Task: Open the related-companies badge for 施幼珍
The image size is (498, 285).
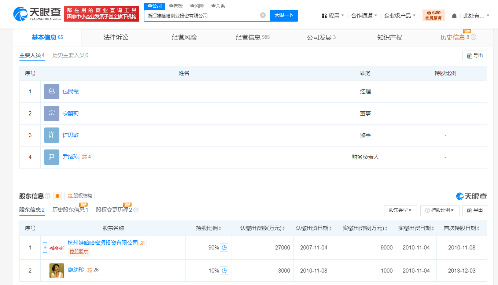Action: pyautogui.click(x=93, y=270)
